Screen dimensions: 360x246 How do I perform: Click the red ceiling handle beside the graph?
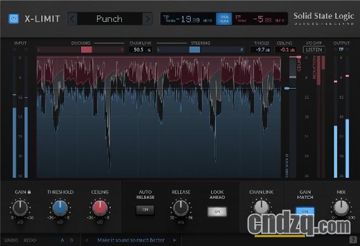pos(298,57)
